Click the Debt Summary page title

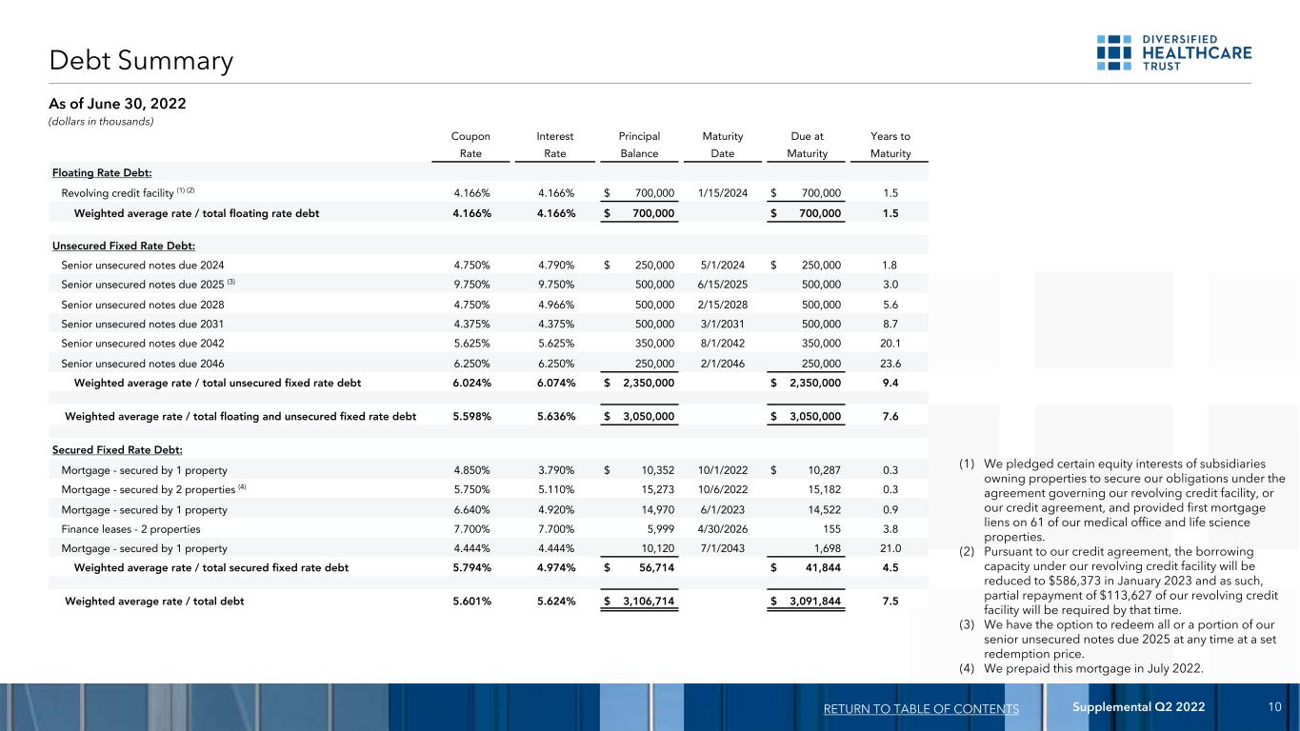pyautogui.click(x=141, y=61)
